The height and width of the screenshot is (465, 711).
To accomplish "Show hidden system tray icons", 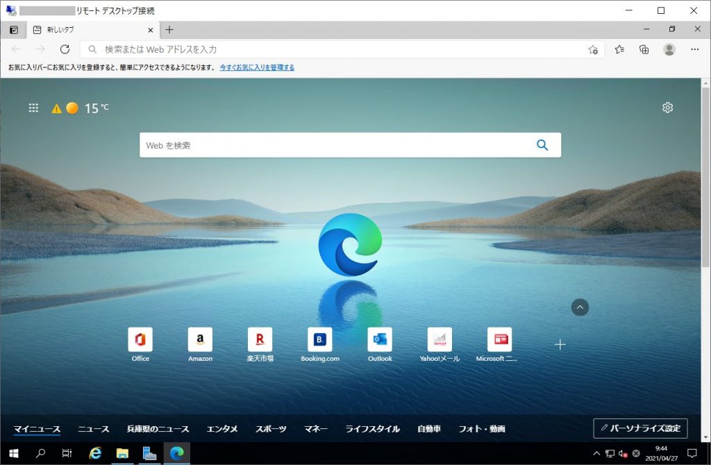I will coord(596,453).
